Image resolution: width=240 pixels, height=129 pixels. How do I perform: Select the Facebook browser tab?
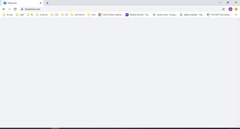click(22, 3)
